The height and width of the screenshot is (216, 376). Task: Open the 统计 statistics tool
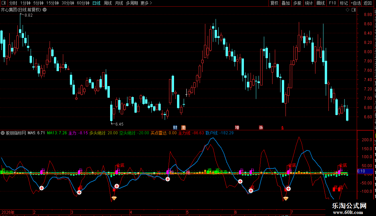tap(309, 3)
